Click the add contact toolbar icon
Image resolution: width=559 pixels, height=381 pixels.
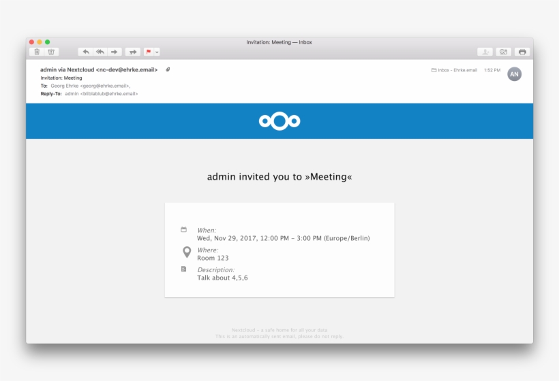(x=485, y=52)
